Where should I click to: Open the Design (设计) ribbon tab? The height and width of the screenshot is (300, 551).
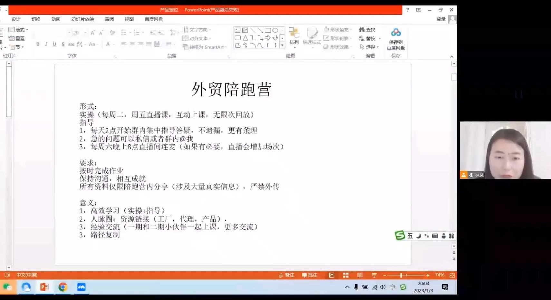[16, 19]
